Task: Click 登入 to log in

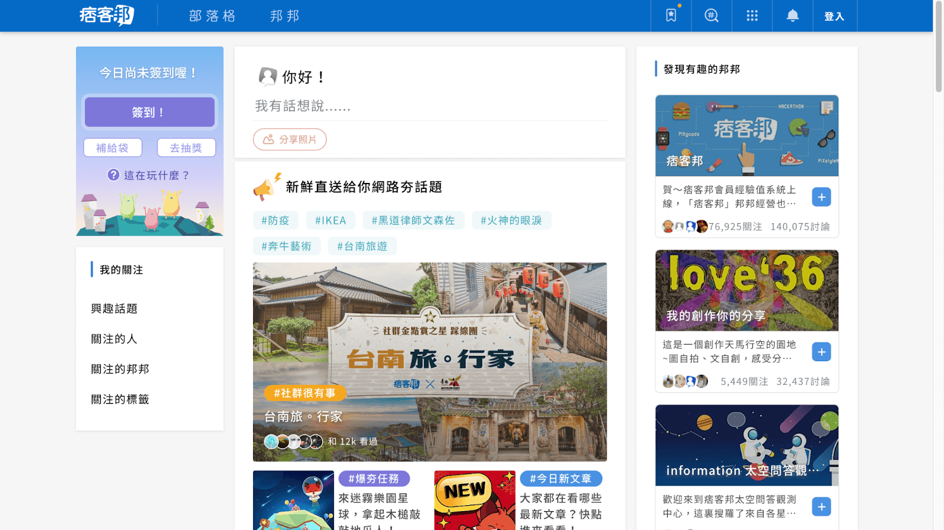Action: [834, 17]
